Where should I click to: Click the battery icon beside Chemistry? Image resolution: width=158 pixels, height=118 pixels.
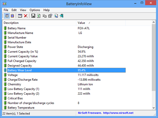click(5, 84)
